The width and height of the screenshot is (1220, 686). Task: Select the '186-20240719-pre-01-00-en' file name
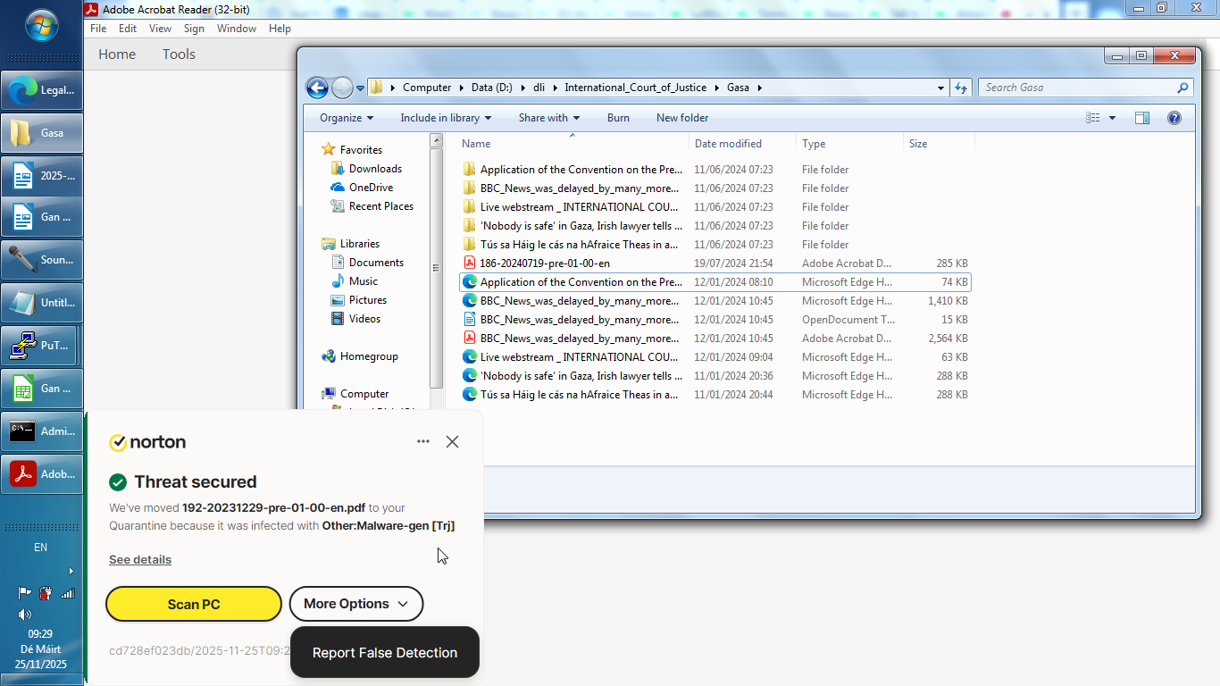pos(545,264)
